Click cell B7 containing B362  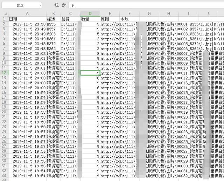(x=54, y=48)
